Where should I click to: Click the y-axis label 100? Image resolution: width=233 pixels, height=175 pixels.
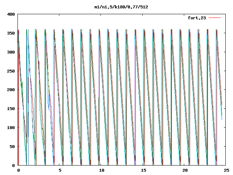pyautogui.click(x=11, y=128)
